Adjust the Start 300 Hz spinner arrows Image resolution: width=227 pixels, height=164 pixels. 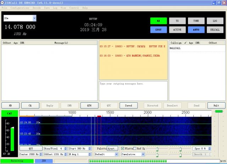point(90,148)
